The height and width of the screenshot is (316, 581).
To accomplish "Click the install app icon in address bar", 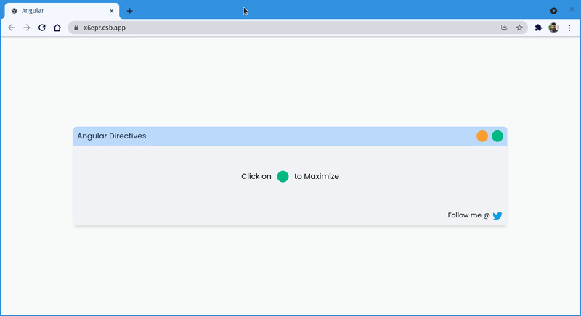I will (x=504, y=28).
